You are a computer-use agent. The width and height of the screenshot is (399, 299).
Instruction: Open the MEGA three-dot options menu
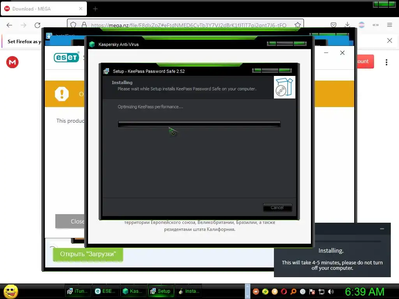(387, 62)
